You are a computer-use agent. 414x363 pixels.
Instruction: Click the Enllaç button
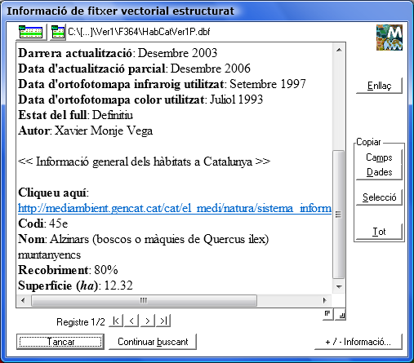tap(379, 86)
